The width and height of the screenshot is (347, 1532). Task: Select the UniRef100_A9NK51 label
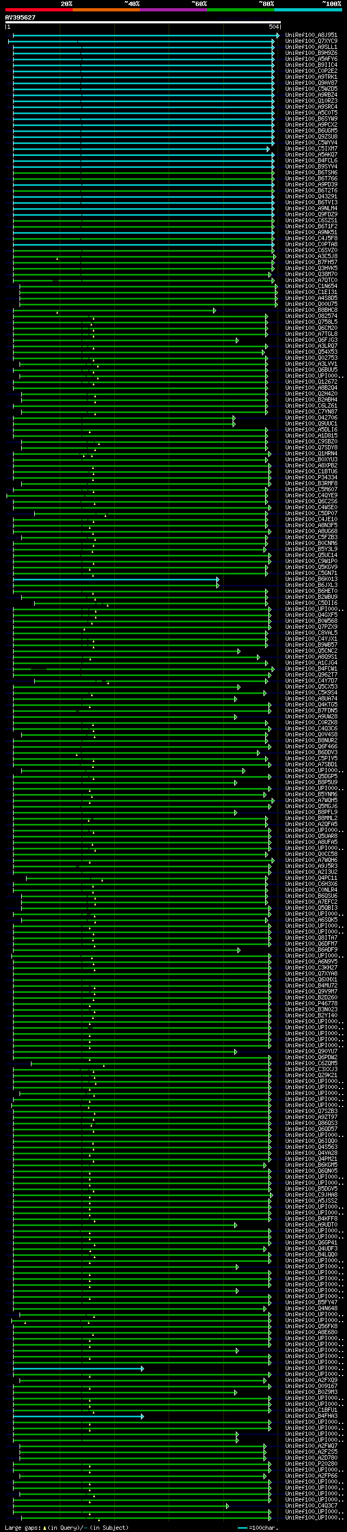[x=311, y=233]
